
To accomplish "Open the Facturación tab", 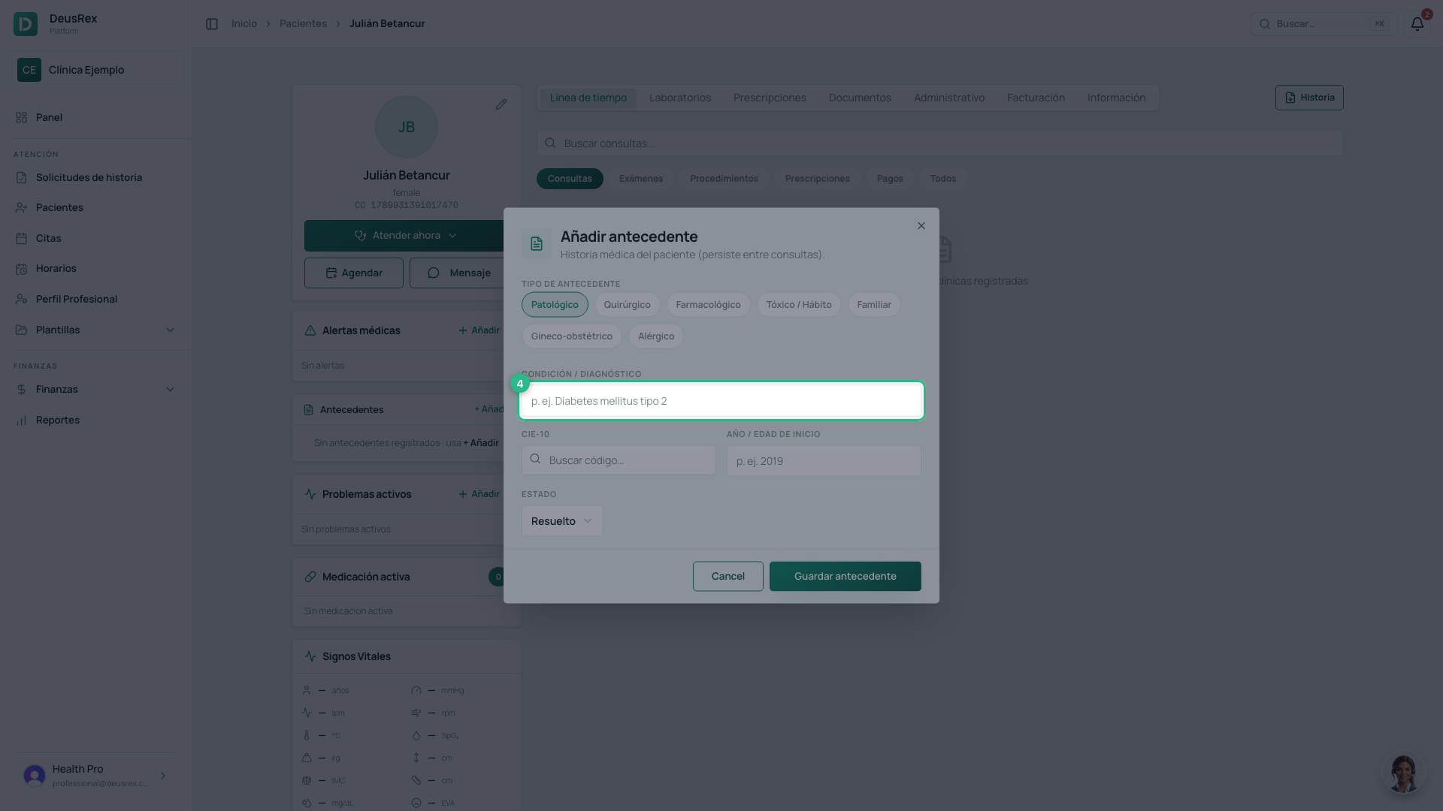I will (1036, 98).
